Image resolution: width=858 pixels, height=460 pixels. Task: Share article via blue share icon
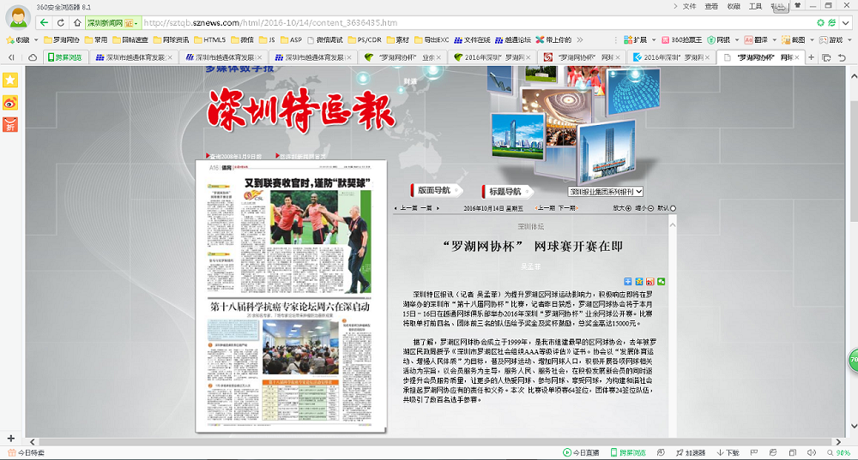click(x=628, y=281)
